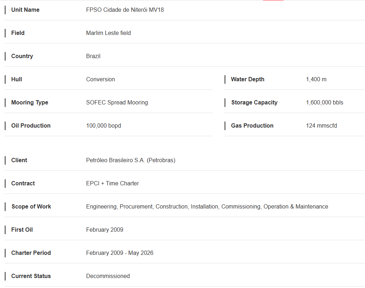Click the Storage Capacity label
The width and height of the screenshot is (365, 288).
pyautogui.click(x=254, y=103)
